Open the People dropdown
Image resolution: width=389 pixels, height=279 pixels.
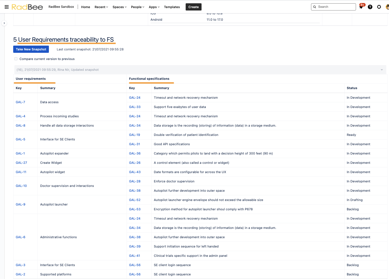tap(138, 7)
